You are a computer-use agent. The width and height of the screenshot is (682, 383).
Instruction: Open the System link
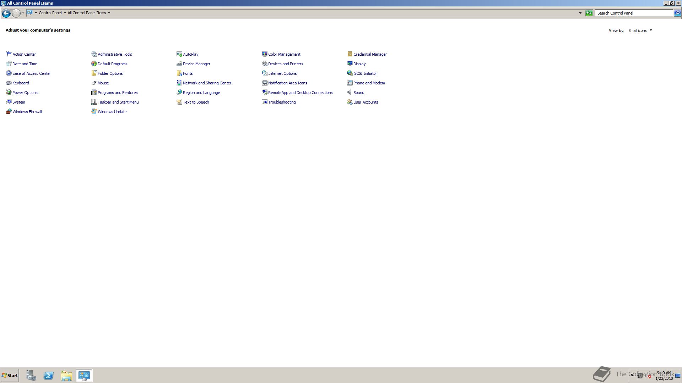click(x=18, y=102)
